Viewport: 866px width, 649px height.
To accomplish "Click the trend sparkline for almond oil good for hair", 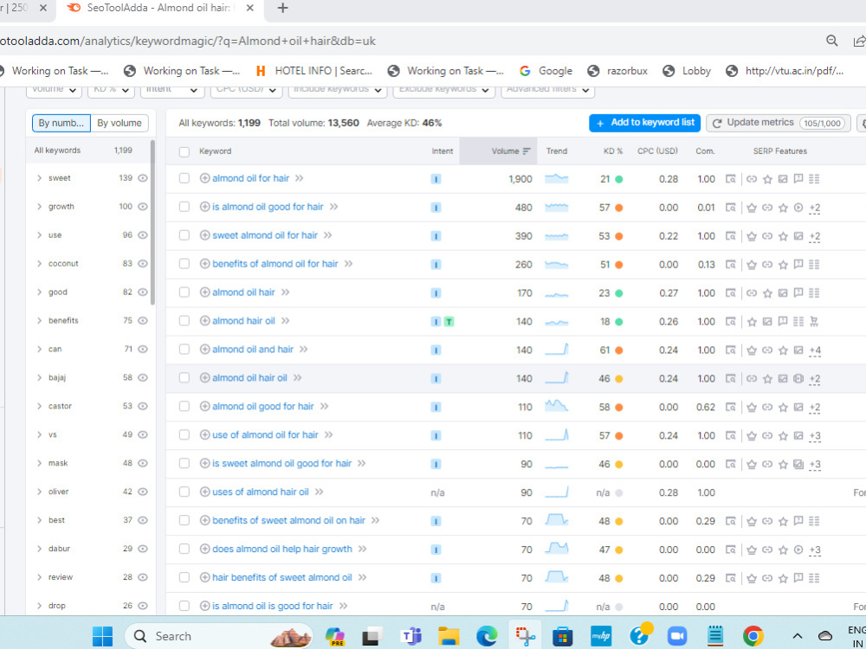I will click(x=556, y=406).
